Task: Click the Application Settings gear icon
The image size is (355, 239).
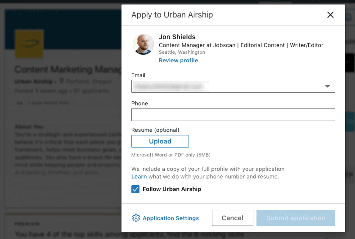Action: point(136,218)
